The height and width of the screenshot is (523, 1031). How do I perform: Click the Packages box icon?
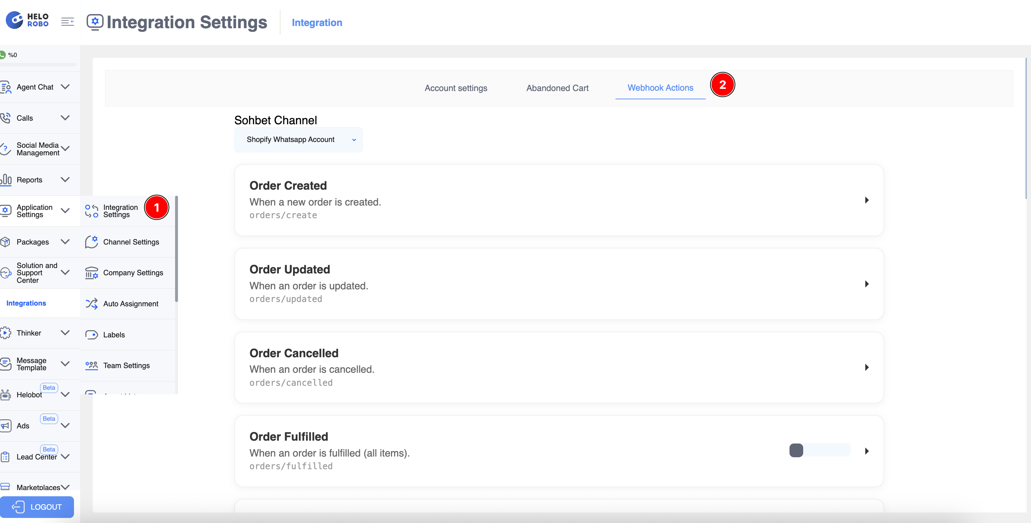[x=5, y=242]
